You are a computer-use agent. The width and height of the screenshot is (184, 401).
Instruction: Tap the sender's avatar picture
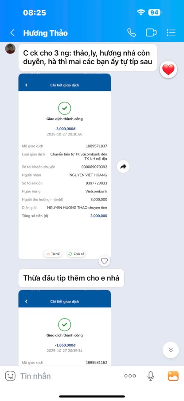click(11, 49)
